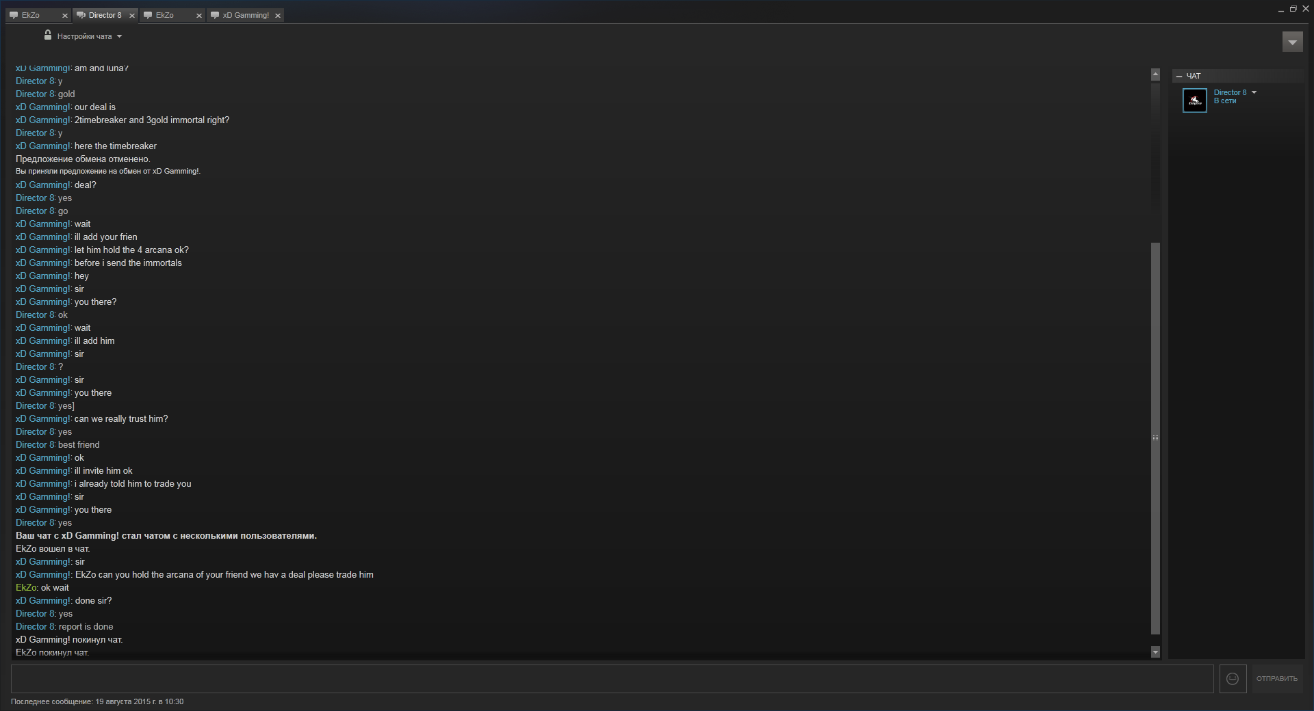Click the ОТПРАВИТЬ send button
The image size is (1314, 711).
[1277, 679]
